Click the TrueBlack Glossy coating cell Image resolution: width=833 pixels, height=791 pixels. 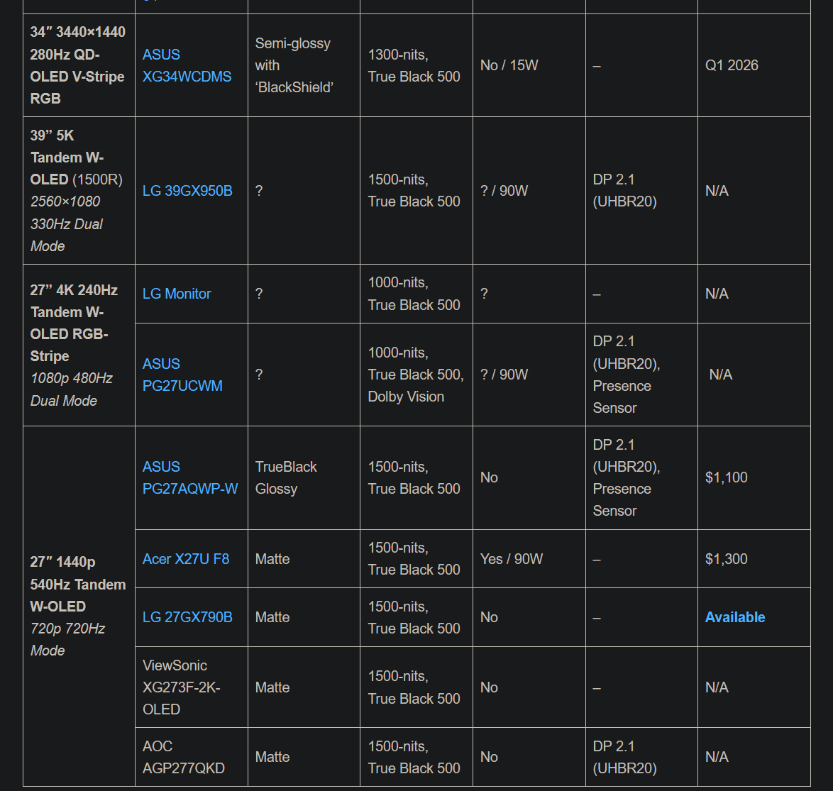click(286, 477)
